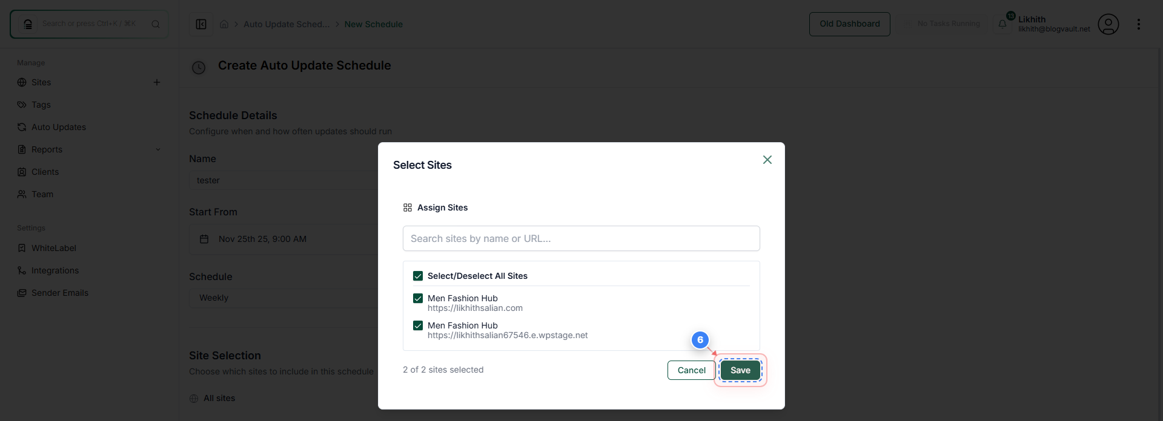Click the Assign Sites grid icon
The width and height of the screenshot is (1163, 421).
408,207
